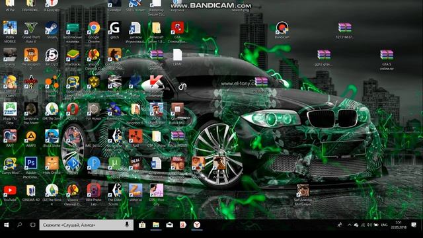Click the Alisa voice search box
This screenshot has width=423, height=238.
click(87, 225)
